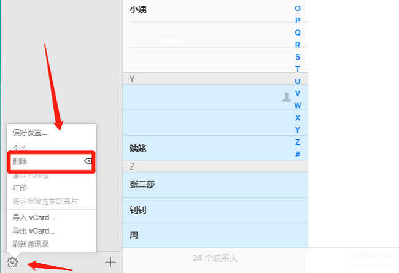Click the plus icon to add contact
Viewport: 399px width, 273px height.
(110, 263)
